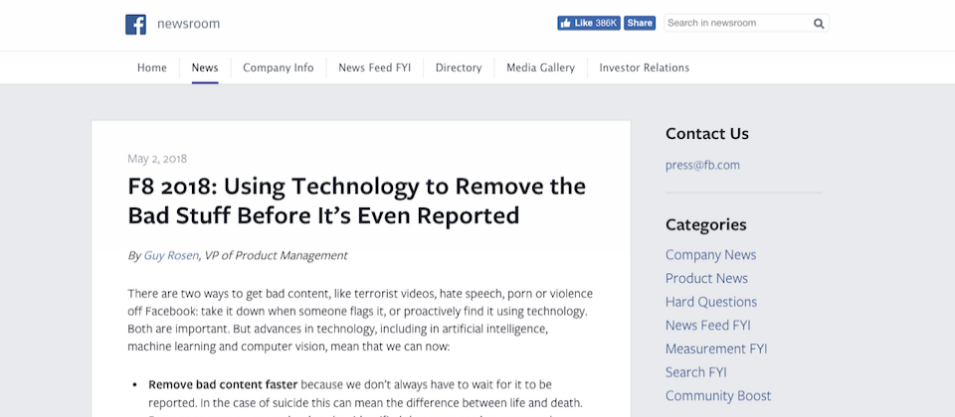Click the Contact Us heading
This screenshot has width=955, height=417.
(707, 134)
